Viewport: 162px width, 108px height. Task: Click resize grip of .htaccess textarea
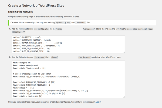tap(124, 97)
